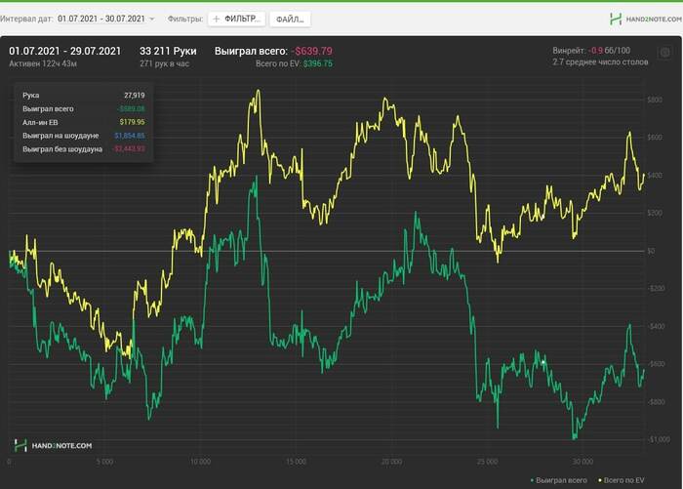Click the date range 01.07.2021 - 30.07.2021
Viewport: 683px width, 489px height.
[x=101, y=20]
